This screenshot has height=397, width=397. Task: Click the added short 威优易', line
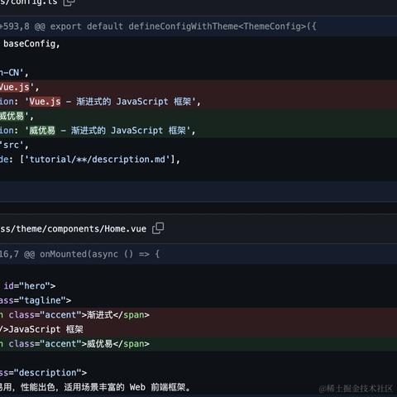198,116
